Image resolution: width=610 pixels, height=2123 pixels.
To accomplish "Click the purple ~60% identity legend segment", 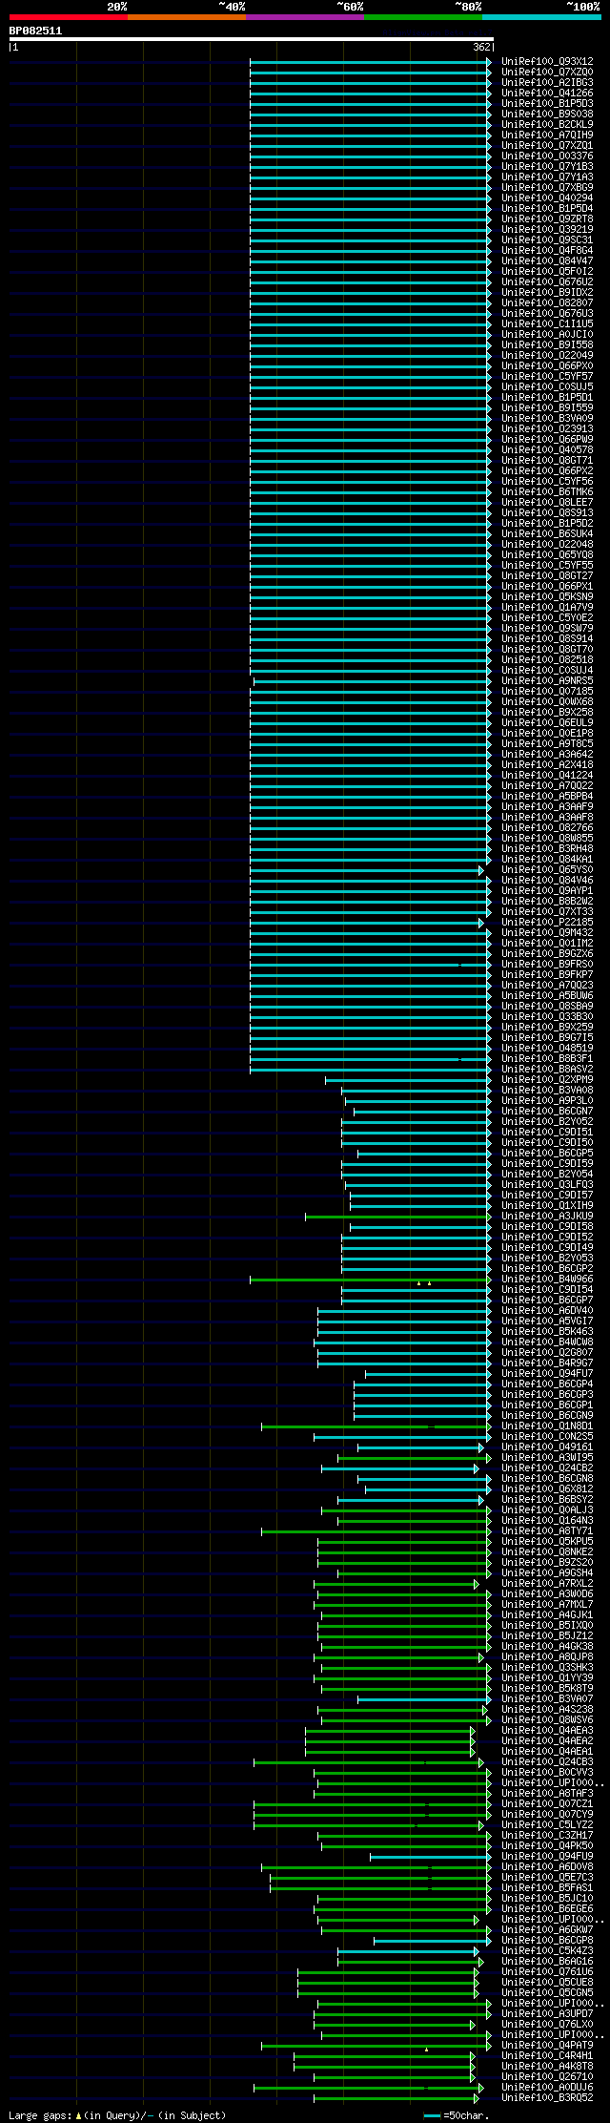I will [x=305, y=17].
